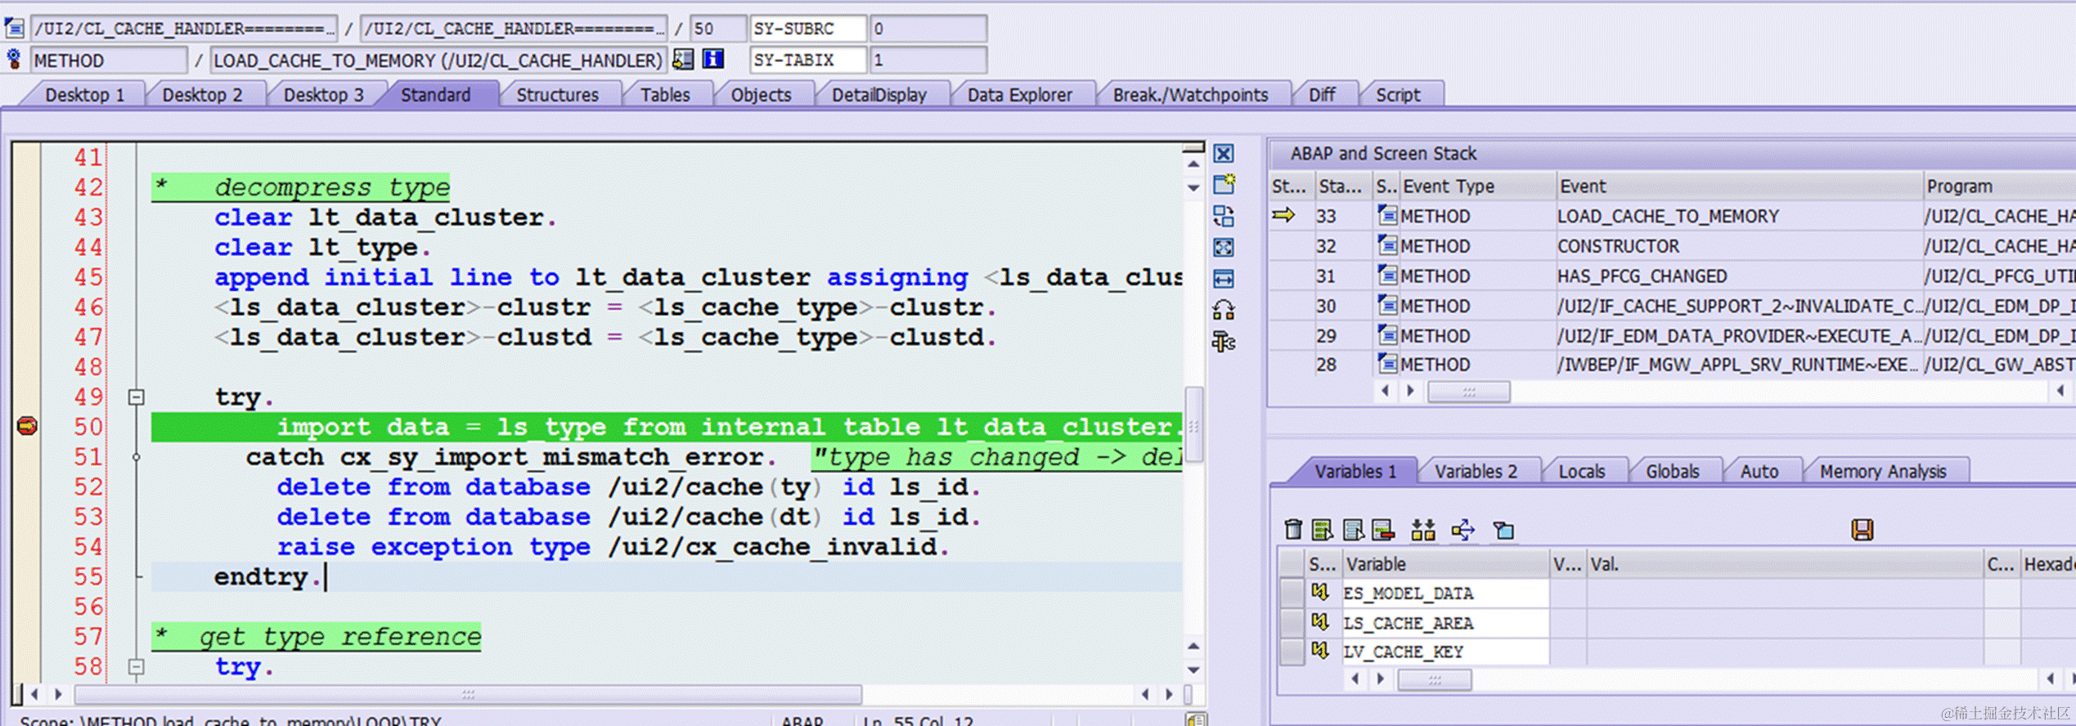Click the breakpoint icon on line 50
Screen dimensions: 2076x726
coord(27,426)
